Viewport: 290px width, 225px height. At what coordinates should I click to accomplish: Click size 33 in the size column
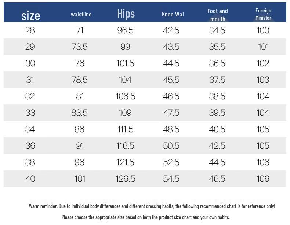point(30,113)
